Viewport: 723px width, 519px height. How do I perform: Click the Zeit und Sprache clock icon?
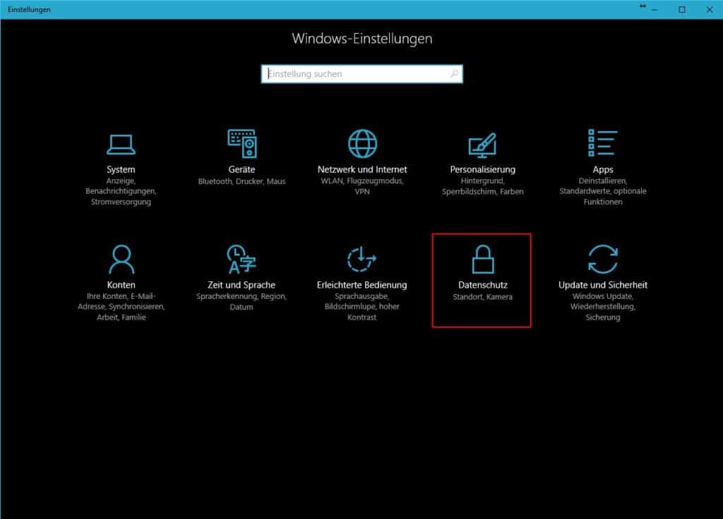pyautogui.click(x=241, y=259)
